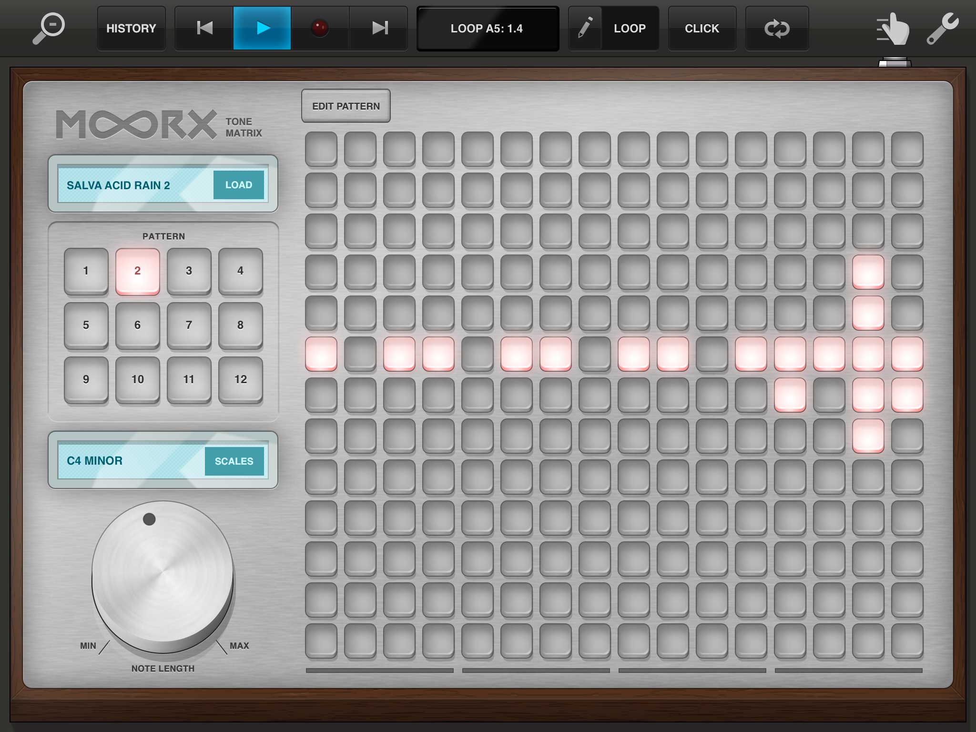Click the EDIT PATTERN button
976x732 pixels.
tap(346, 106)
